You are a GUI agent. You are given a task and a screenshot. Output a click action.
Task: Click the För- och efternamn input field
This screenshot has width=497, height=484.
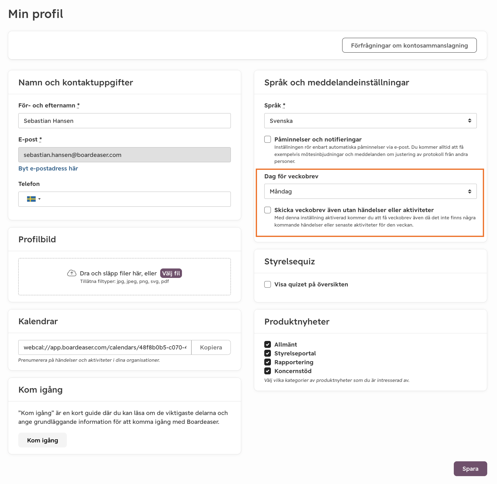click(125, 121)
